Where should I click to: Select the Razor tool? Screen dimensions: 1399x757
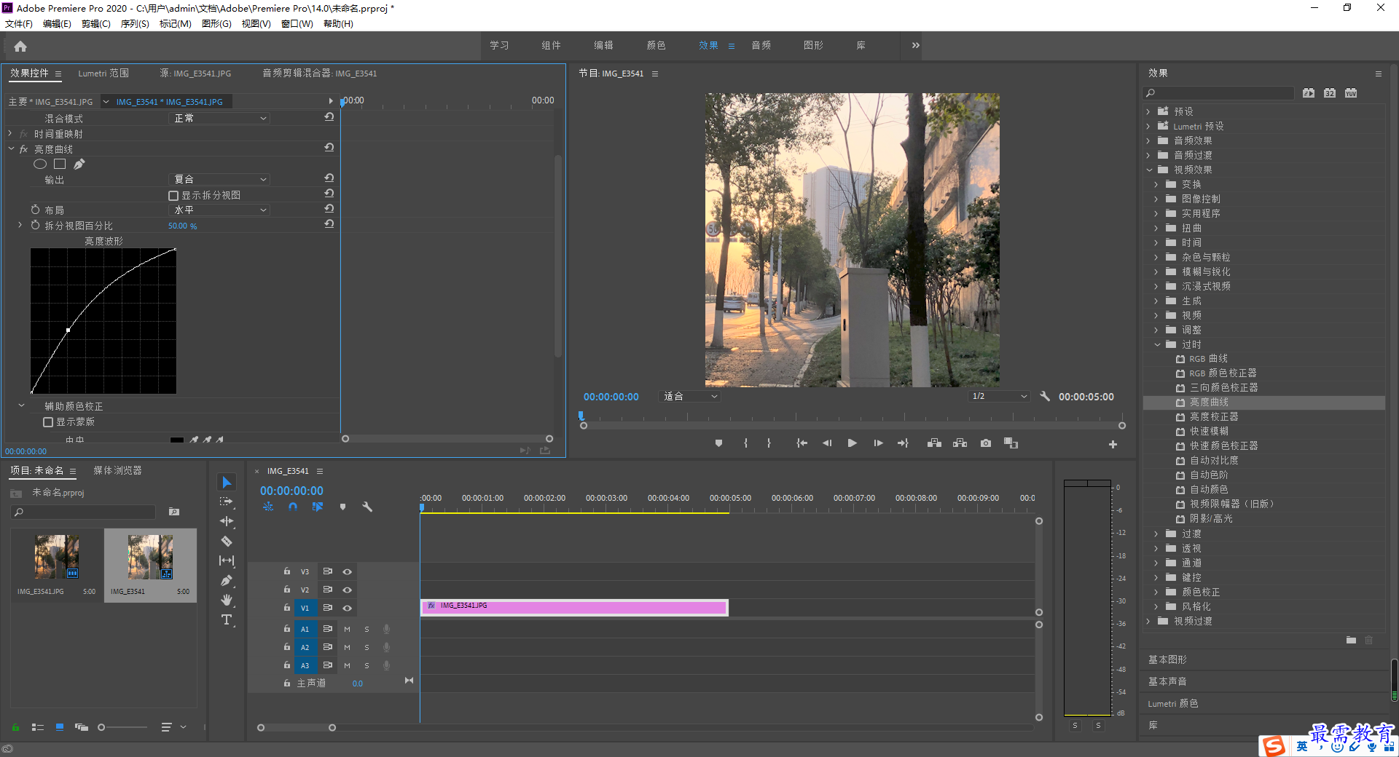[x=227, y=541]
